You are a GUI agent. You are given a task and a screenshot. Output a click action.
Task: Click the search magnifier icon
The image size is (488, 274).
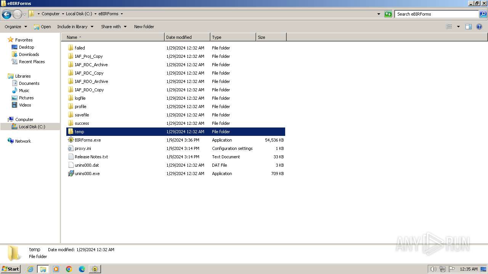click(483, 14)
